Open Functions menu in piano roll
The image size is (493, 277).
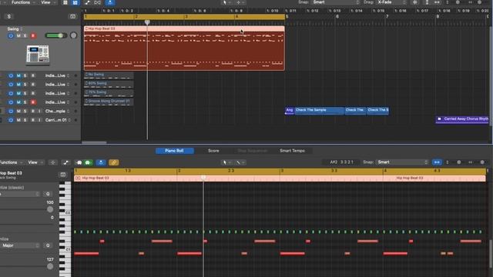[11, 162]
